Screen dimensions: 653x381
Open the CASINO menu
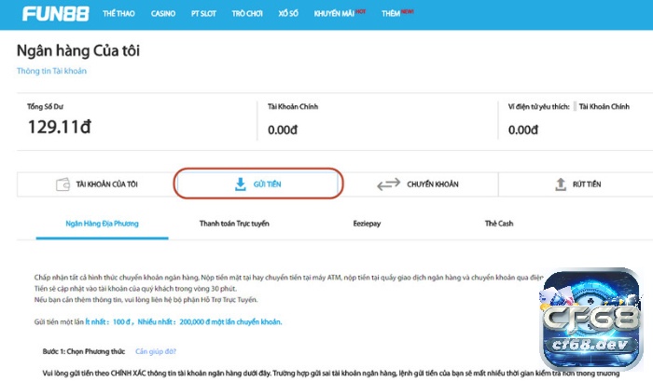pos(163,14)
